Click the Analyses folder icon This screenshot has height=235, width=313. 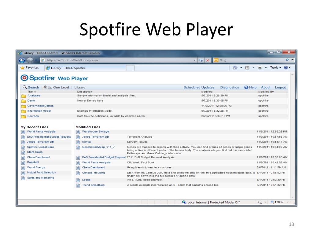tap(24, 96)
